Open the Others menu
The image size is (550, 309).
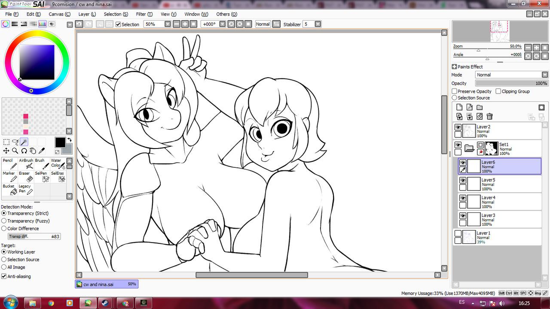226,14
